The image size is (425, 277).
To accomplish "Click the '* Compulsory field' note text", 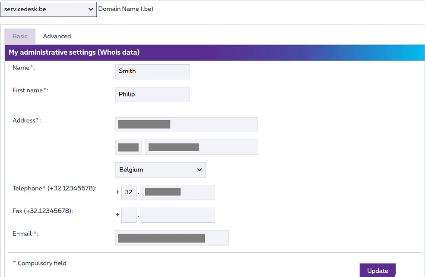I will pos(40,263).
